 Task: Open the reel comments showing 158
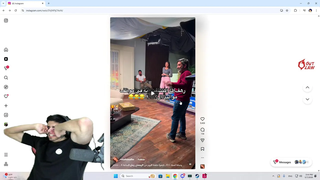point(202,130)
